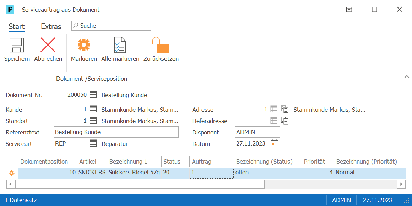Open lookup table icon for Adresse

click(x=274, y=109)
